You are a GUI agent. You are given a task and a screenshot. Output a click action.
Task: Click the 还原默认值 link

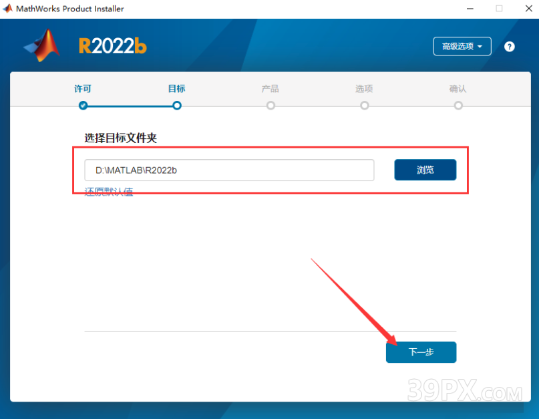[109, 192]
